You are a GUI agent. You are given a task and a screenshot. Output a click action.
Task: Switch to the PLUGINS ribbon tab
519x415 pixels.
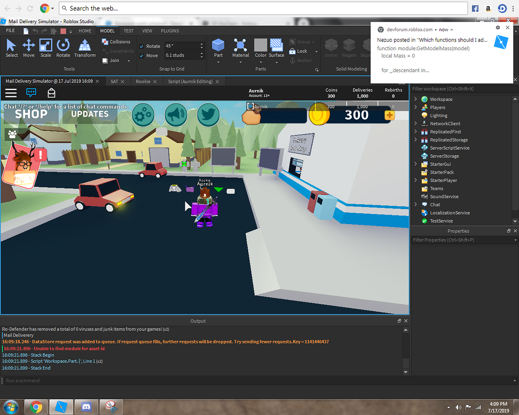[170, 31]
